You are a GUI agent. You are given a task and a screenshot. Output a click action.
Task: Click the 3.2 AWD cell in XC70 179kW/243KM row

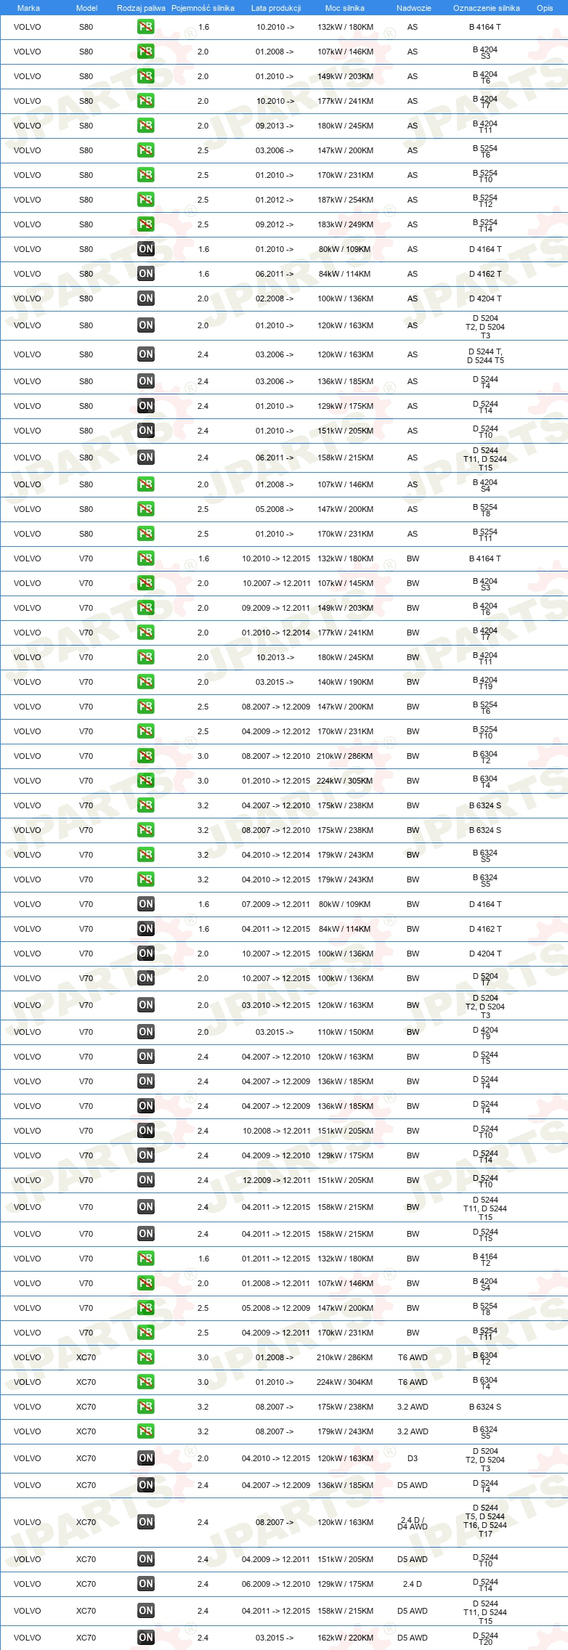(413, 1431)
